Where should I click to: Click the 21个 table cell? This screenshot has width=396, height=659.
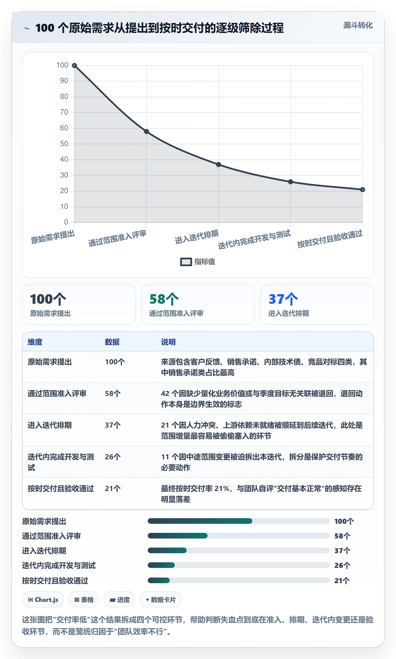click(113, 489)
